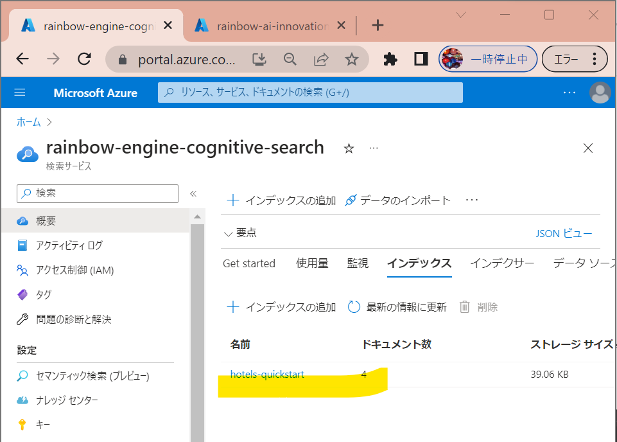Focus the sidebar 検索 filter field
This screenshot has width=617, height=442.
(x=98, y=193)
